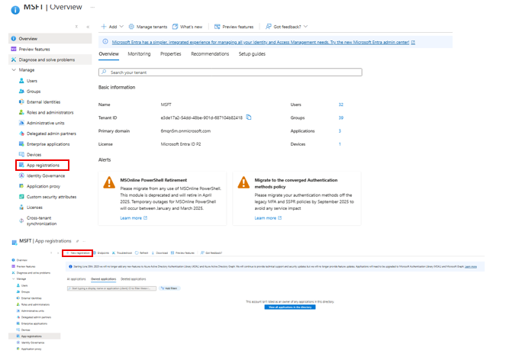Select Overview in the Overview page sidebar
The width and height of the screenshot is (519, 357).
[50, 38]
